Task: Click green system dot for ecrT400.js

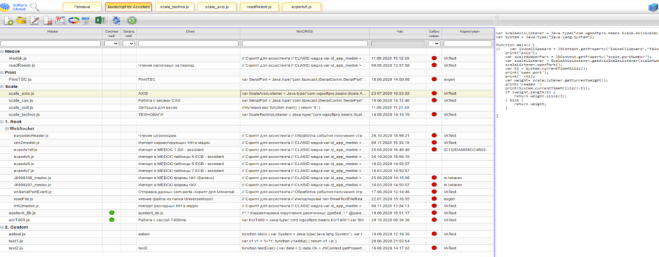Action: point(112,219)
